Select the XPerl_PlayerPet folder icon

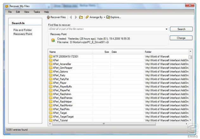[51, 90]
